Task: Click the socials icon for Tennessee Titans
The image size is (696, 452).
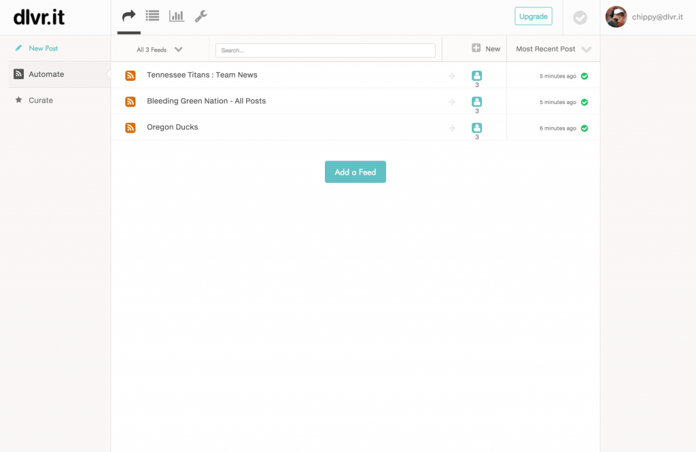Action: [x=476, y=75]
